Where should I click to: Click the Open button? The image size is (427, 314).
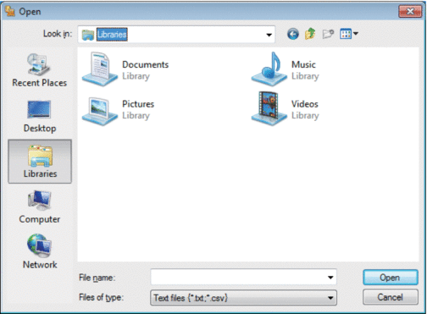(391, 278)
